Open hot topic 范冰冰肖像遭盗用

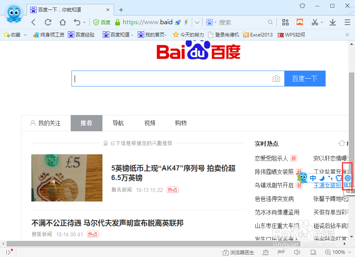click(x=277, y=213)
